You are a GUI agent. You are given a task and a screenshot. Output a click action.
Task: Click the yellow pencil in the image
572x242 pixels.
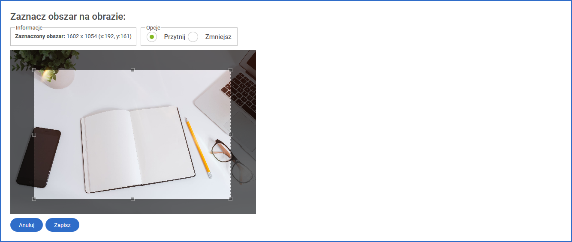tap(198, 148)
